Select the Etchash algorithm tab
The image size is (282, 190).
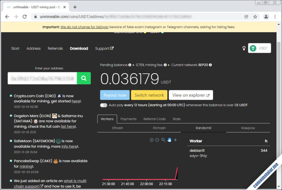point(159,128)
